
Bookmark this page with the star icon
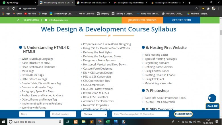click(x=196, y=9)
